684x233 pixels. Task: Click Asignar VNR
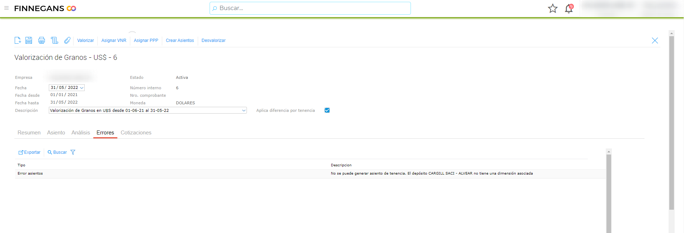coord(114,41)
